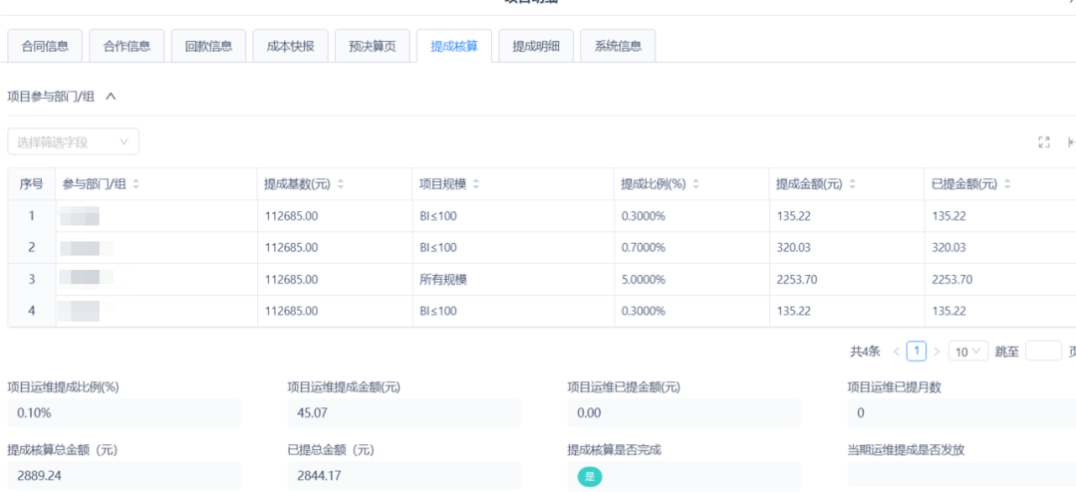
Task: Sort by 提成比例(%) column
Action: (x=695, y=184)
